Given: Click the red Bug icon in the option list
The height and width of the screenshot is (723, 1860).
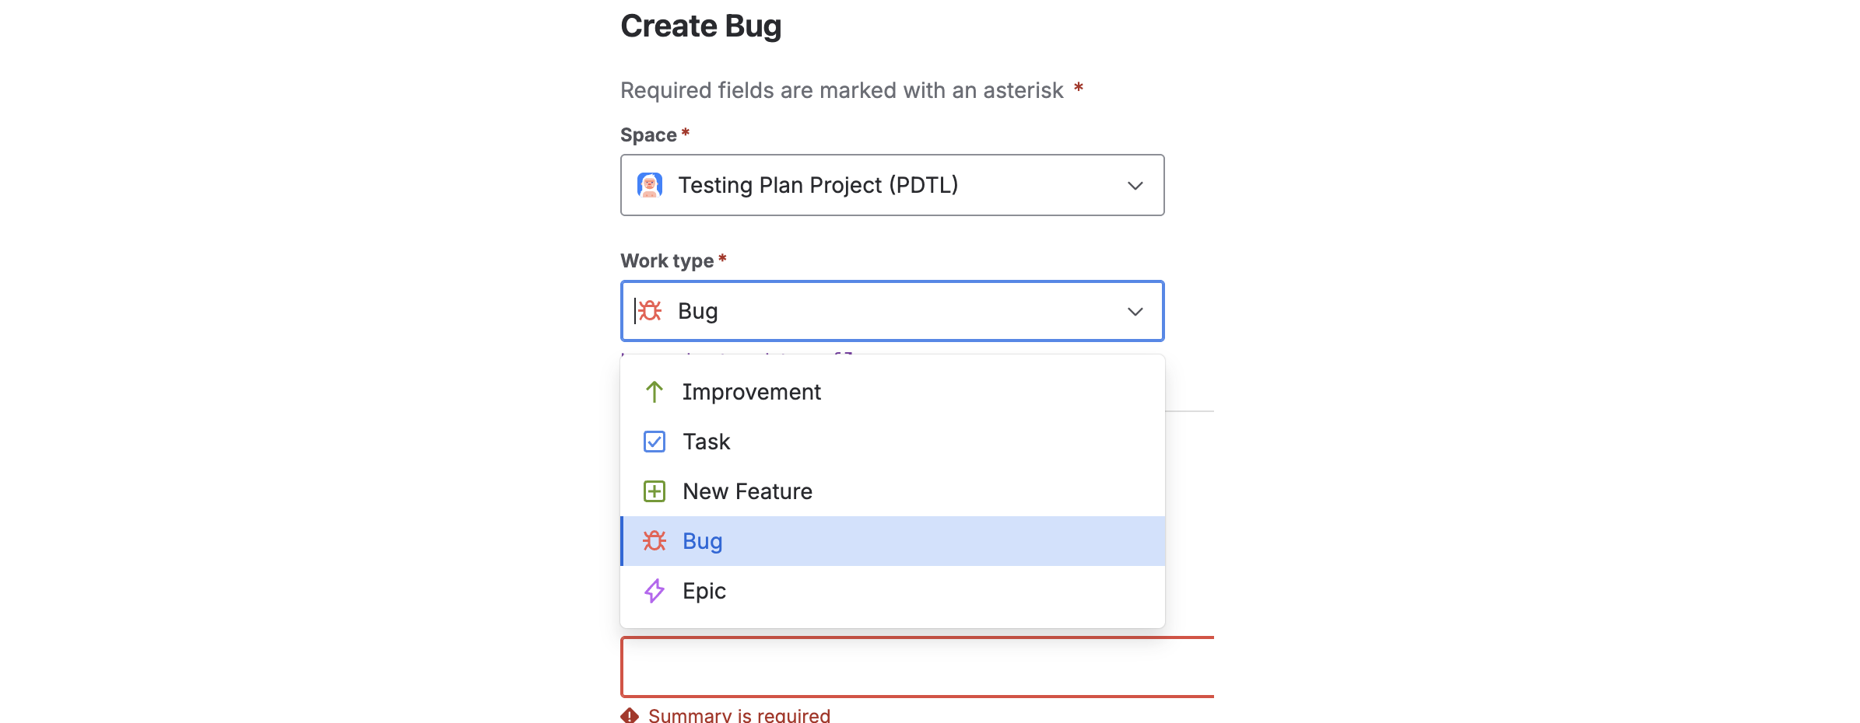Looking at the screenshot, I should pos(655,541).
